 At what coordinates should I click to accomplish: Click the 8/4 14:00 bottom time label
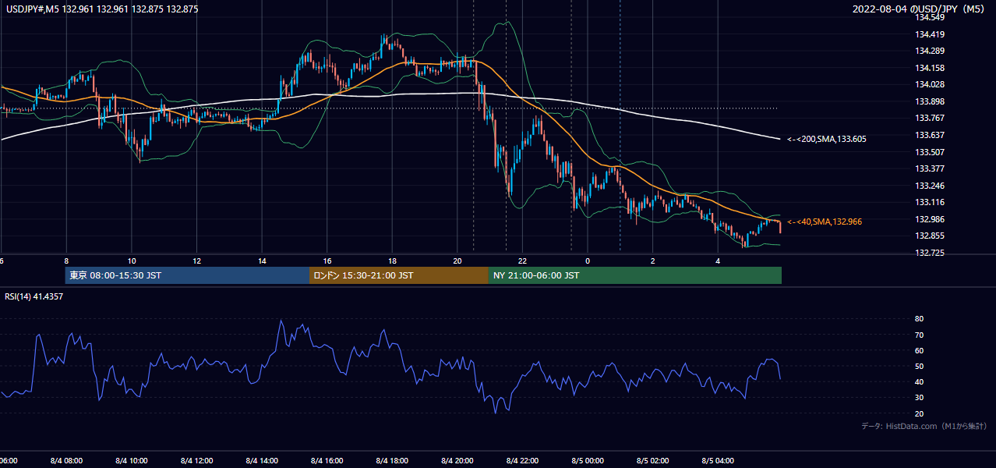[x=262, y=461]
